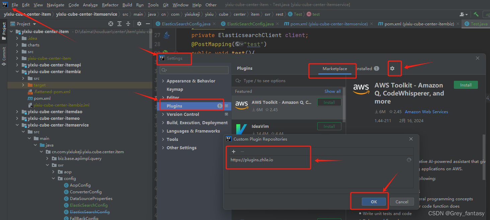Image resolution: width=490 pixels, height=220 pixels.
Task: Click the project-level marker beside Plugins
Action: point(226,106)
